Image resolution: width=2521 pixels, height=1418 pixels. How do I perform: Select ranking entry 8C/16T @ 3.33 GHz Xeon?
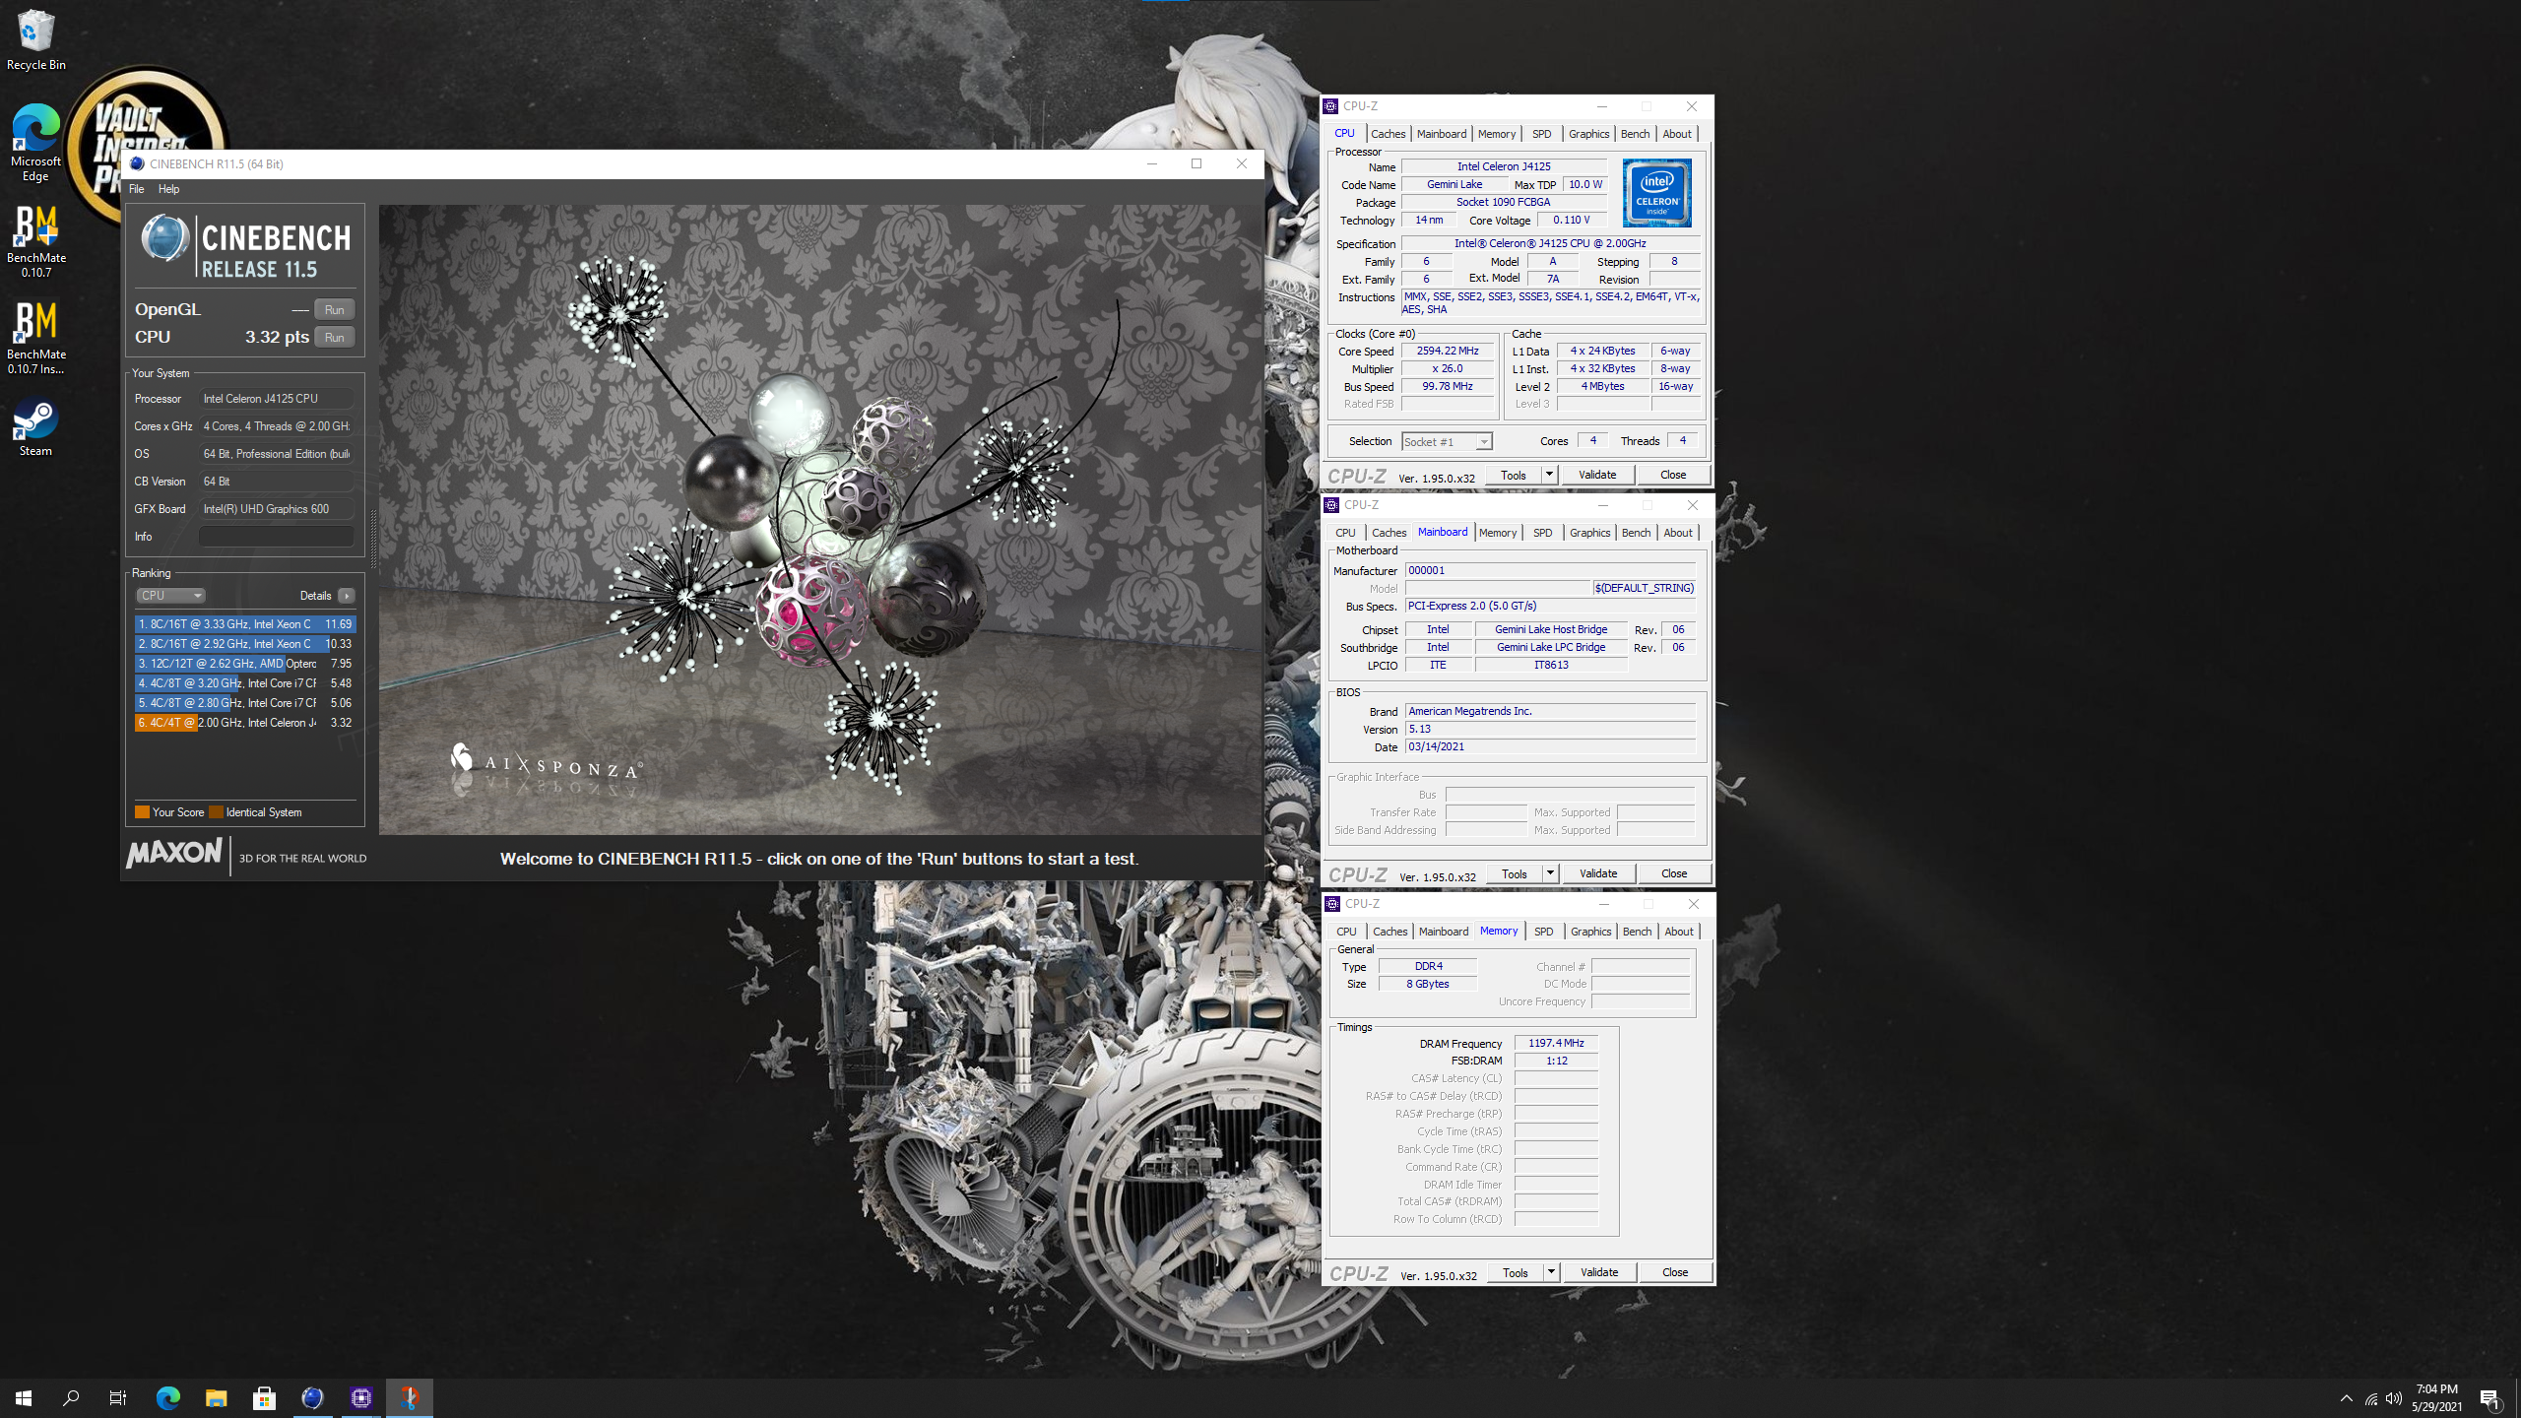[245, 624]
